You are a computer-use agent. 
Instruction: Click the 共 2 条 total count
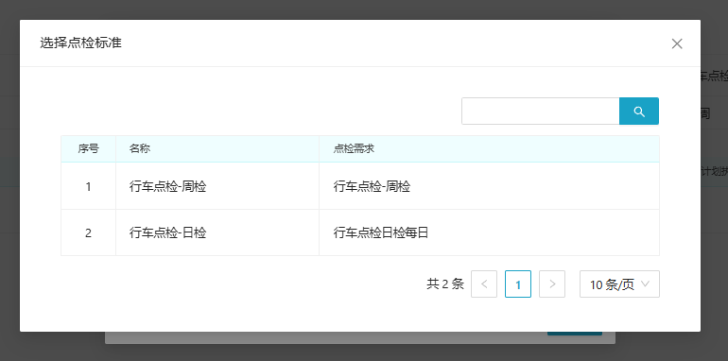445,284
